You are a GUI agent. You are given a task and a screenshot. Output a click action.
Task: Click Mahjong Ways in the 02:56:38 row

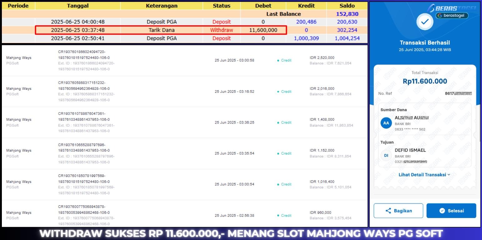coord(19,213)
